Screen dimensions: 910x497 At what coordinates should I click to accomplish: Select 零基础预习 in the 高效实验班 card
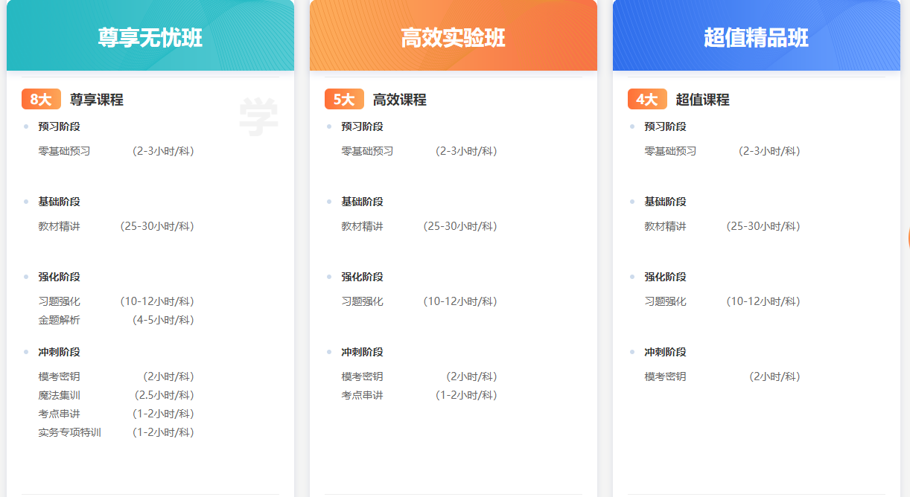pos(367,151)
